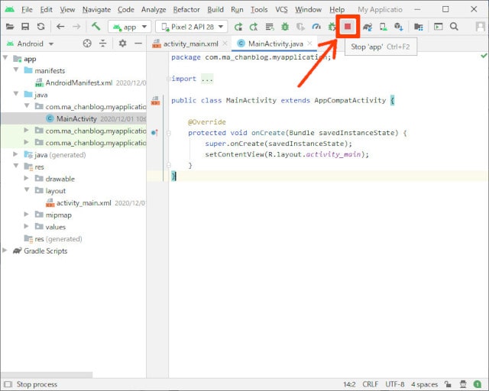Click the Search Everywhere magnifier icon
Viewport: 489px width, 391px height.
pyautogui.click(x=454, y=27)
